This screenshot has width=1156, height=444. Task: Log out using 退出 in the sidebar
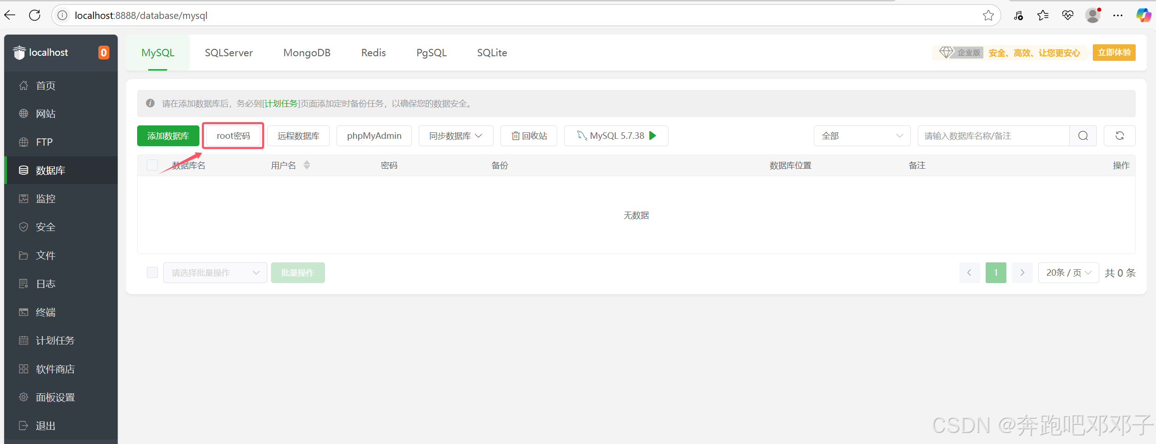point(61,426)
